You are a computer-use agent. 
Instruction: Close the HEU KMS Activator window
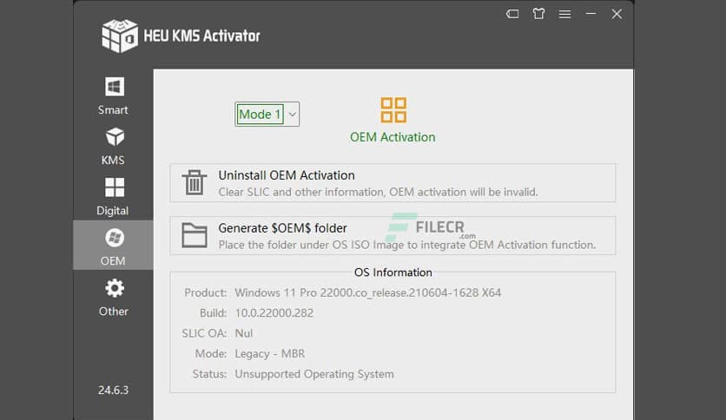617,14
